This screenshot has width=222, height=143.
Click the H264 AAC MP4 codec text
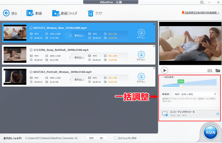pos(178,116)
